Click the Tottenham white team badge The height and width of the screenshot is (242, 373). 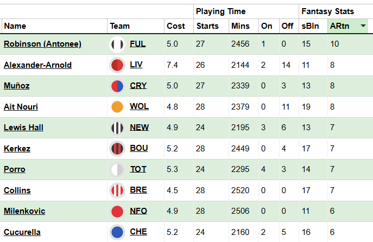click(x=117, y=169)
